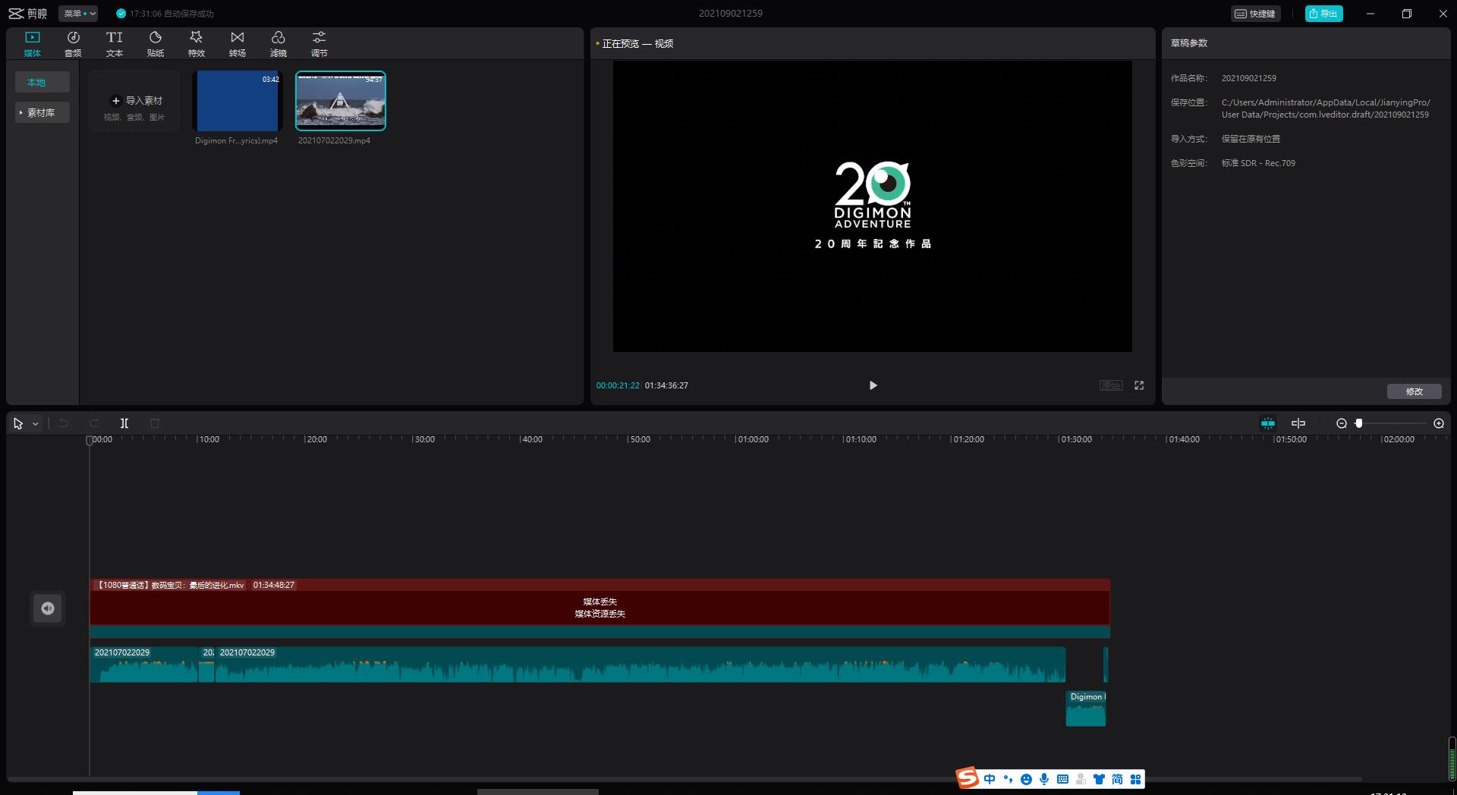Open Sogou skin shirt icon
Viewport: 1457px width, 795px height.
(x=1099, y=779)
